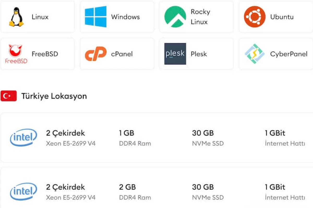
Task: Select the 1 GB DDR4 Ram plan
Action: tap(135, 138)
